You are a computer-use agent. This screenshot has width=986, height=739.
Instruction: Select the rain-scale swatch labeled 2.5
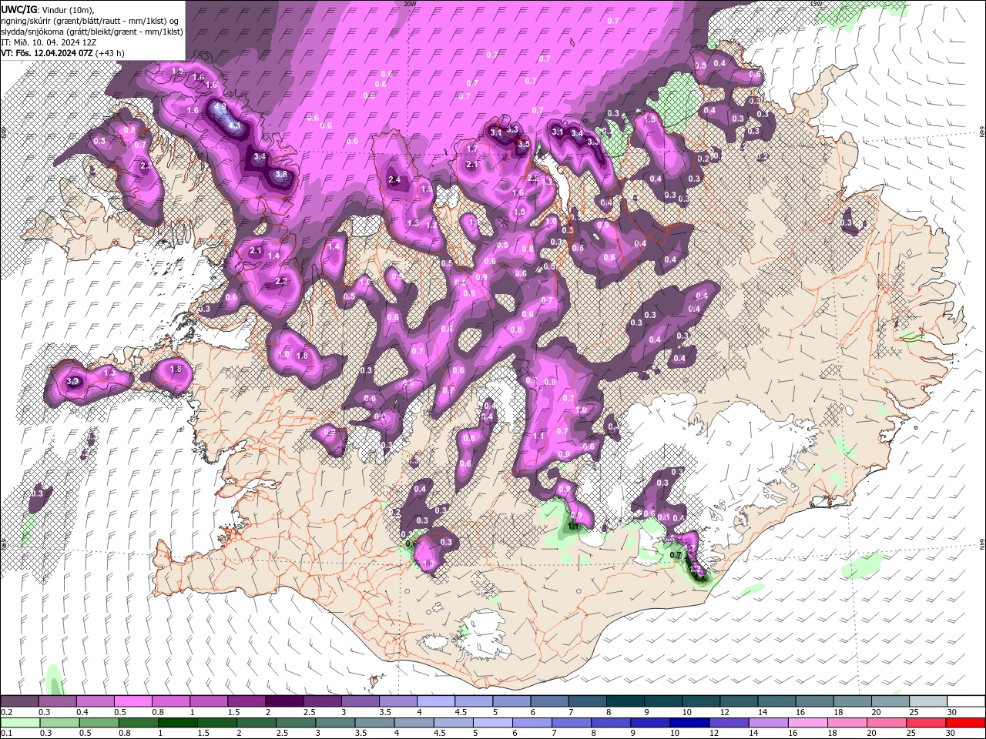[x=296, y=723]
